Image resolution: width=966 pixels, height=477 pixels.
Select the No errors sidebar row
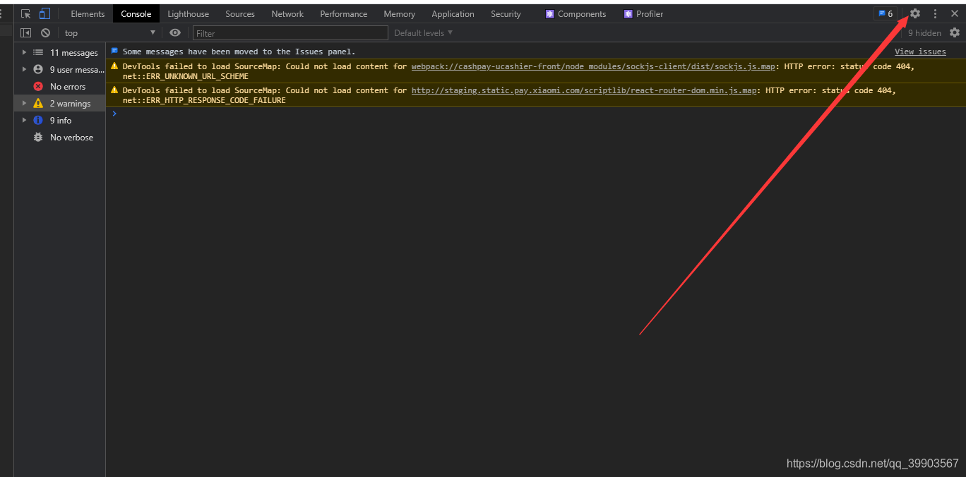(x=60, y=86)
